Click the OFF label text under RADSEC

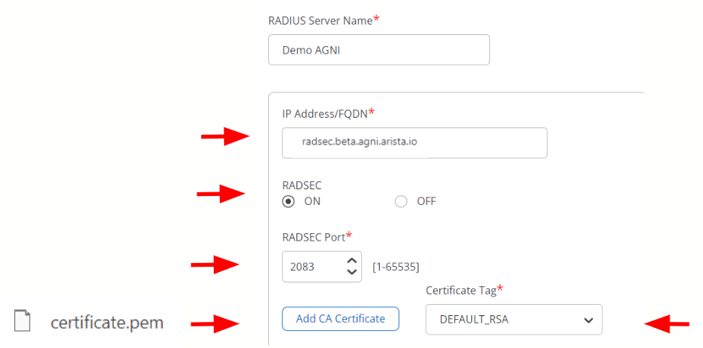pyautogui.click(x=426, y=201)
